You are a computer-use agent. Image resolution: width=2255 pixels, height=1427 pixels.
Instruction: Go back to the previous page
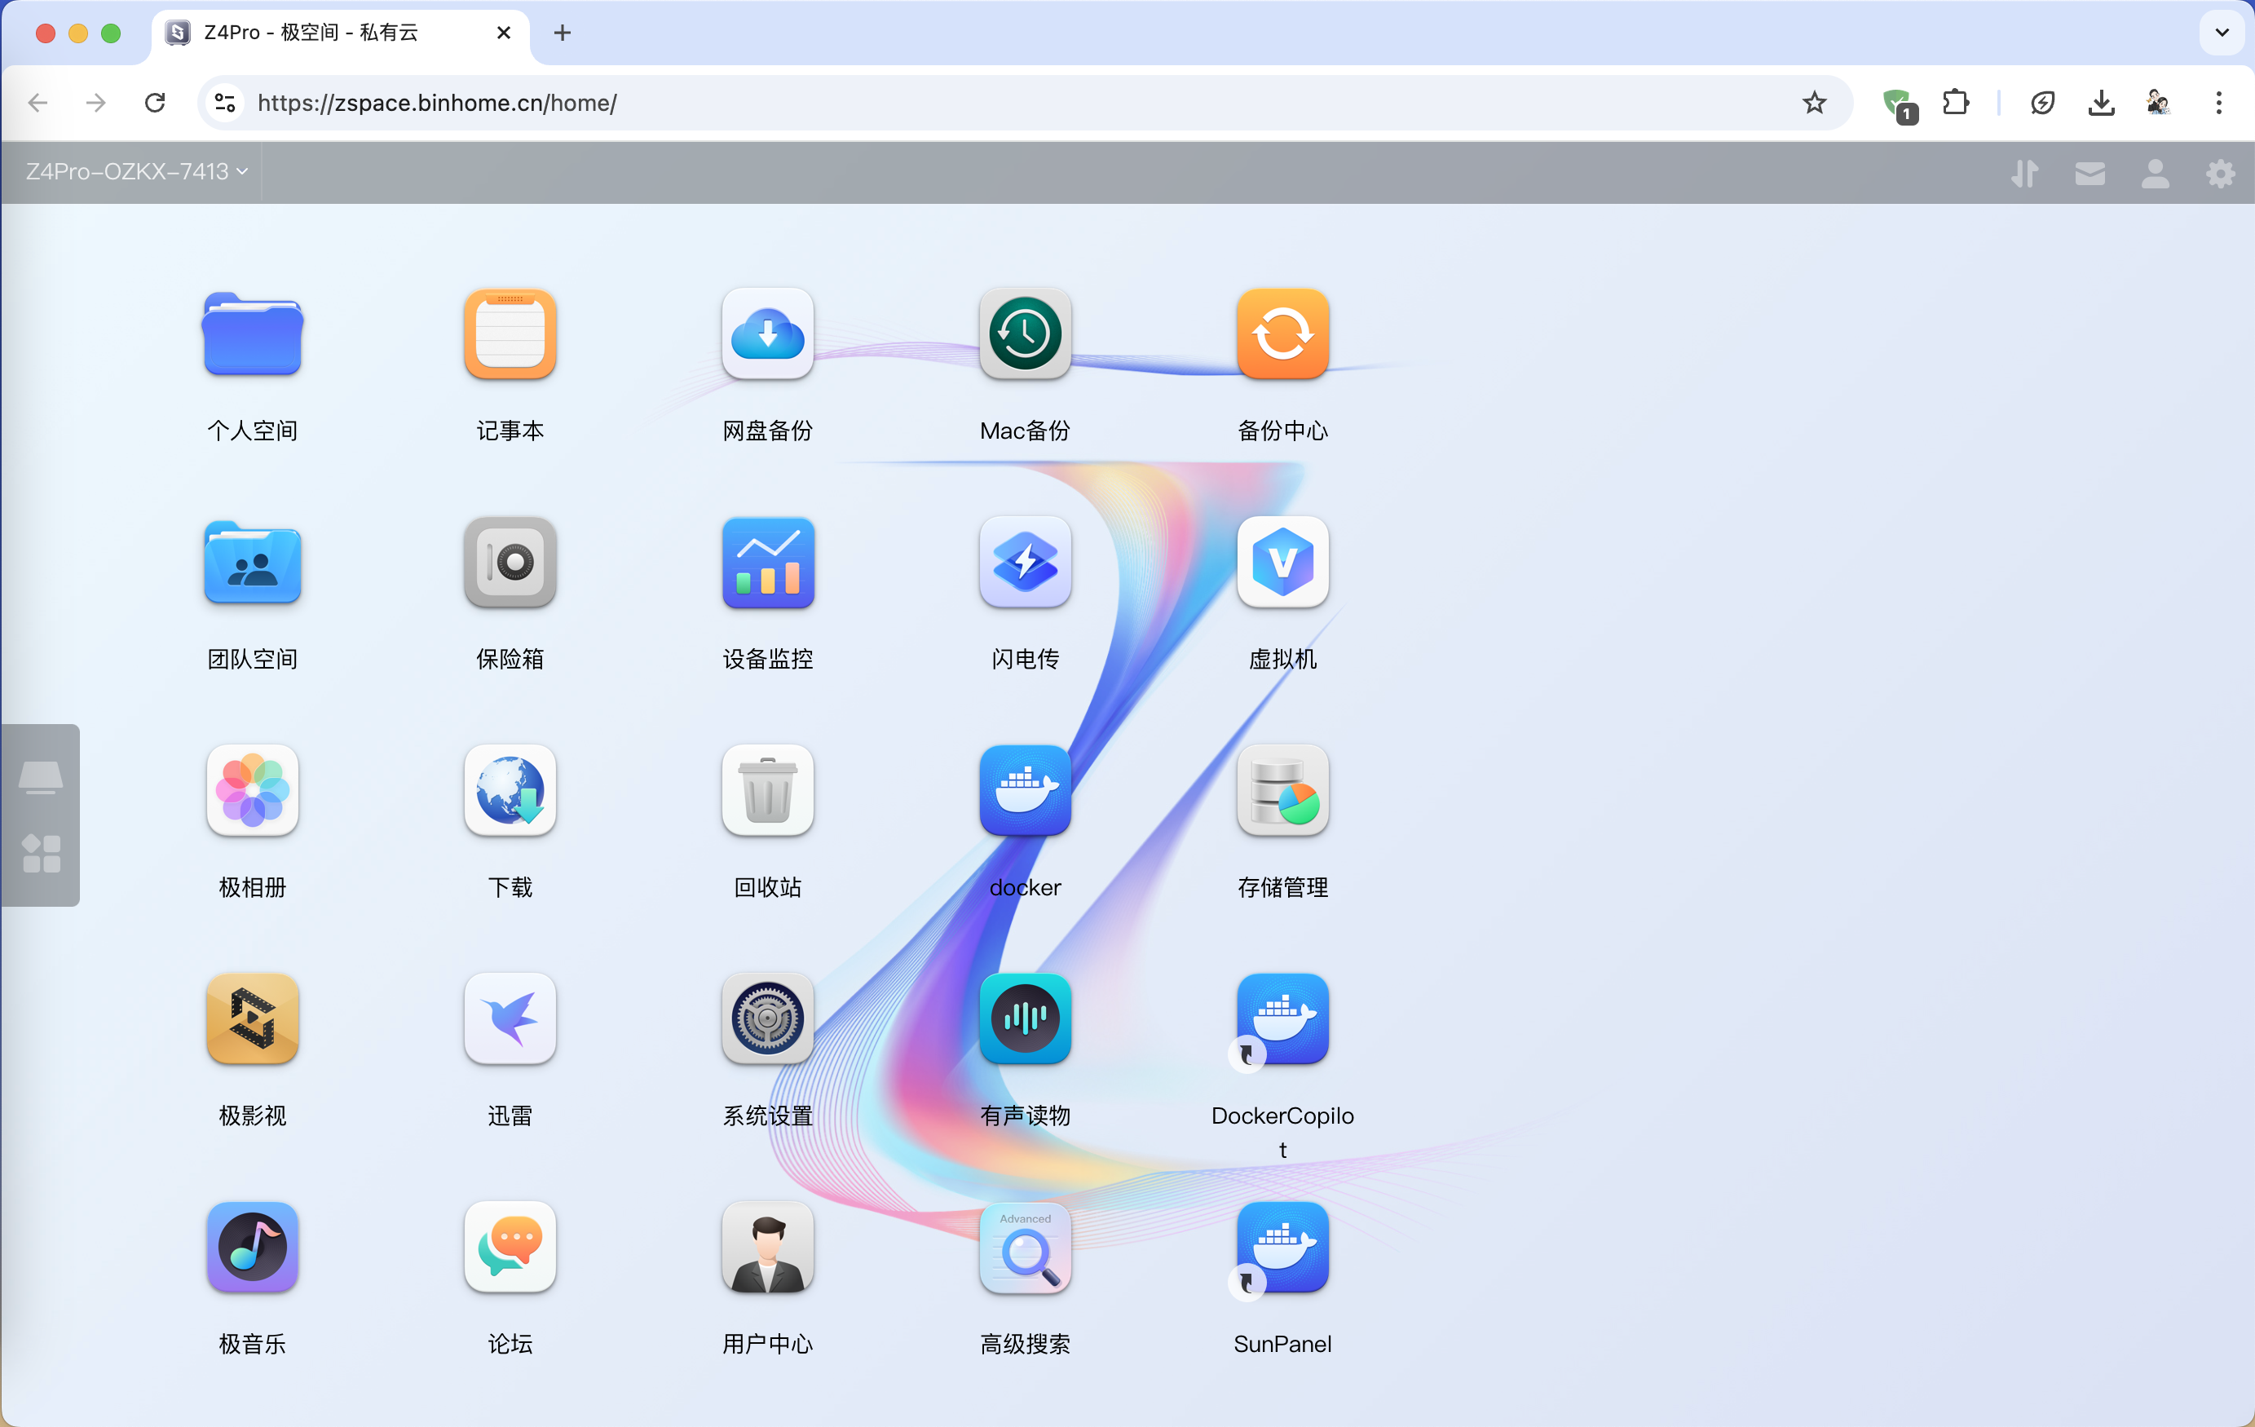[38, 102]
